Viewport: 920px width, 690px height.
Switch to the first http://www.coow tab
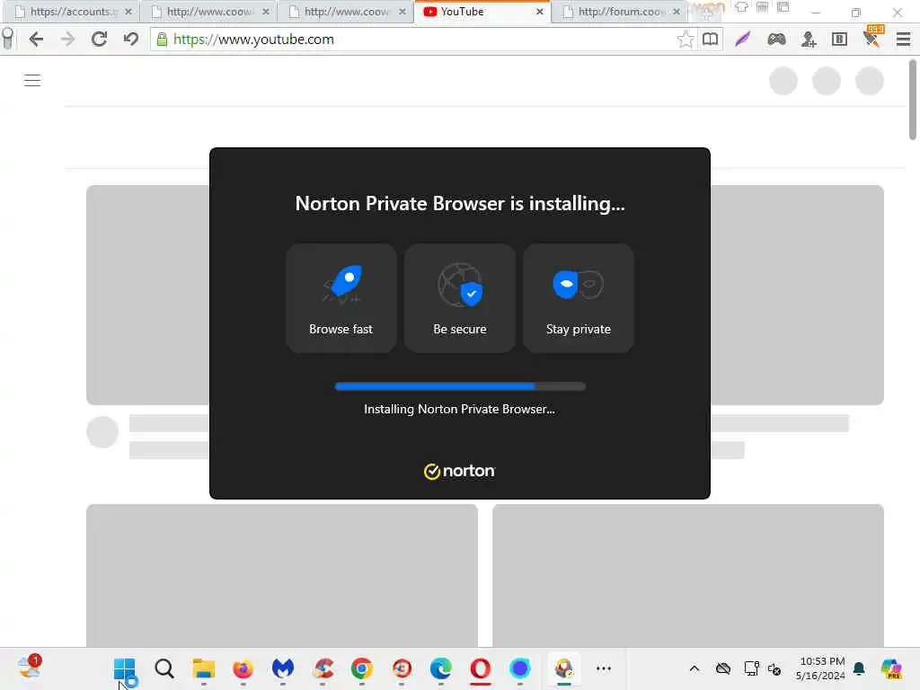click(x=209, y=12)
